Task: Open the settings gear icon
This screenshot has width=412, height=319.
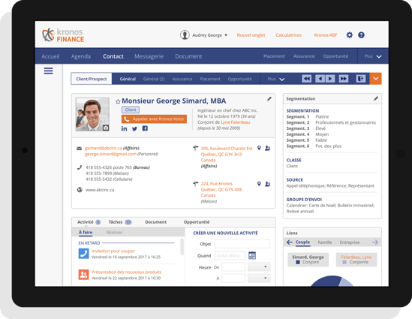Action: [x=349, y=35]
